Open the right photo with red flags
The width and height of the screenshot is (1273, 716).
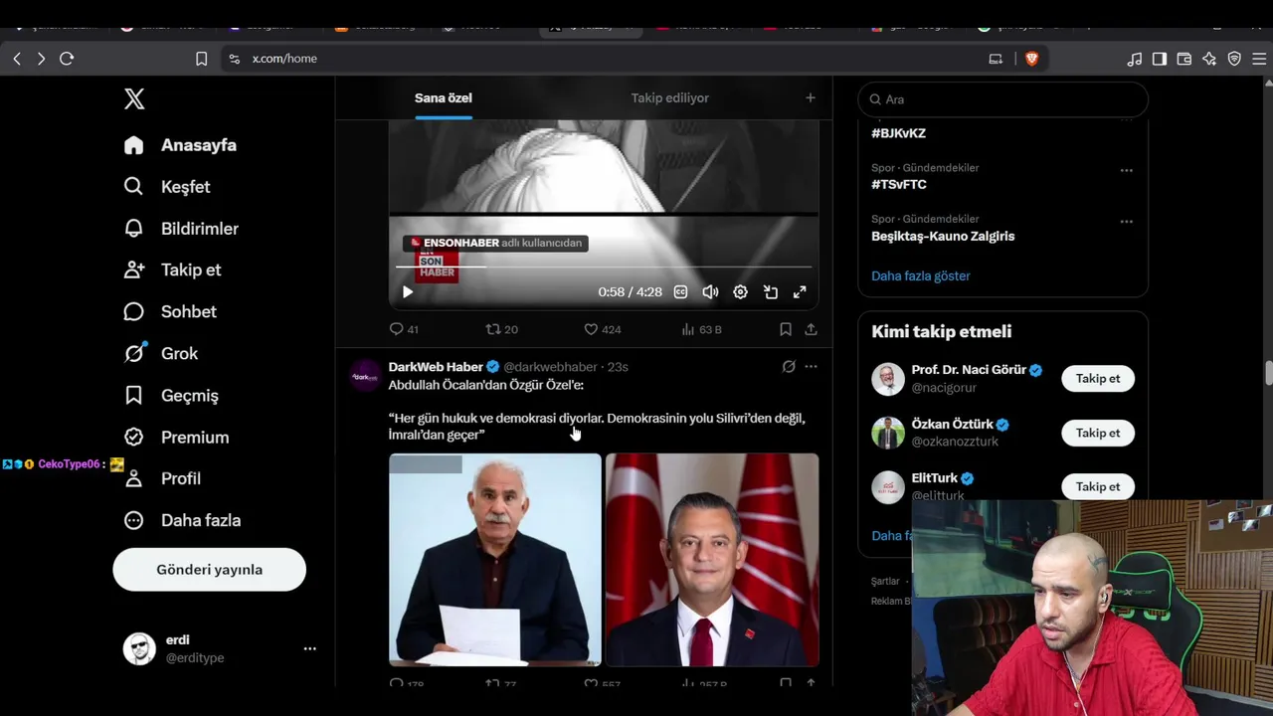[712, 560]
